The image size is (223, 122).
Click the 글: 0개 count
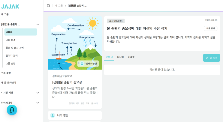[95, 103]
